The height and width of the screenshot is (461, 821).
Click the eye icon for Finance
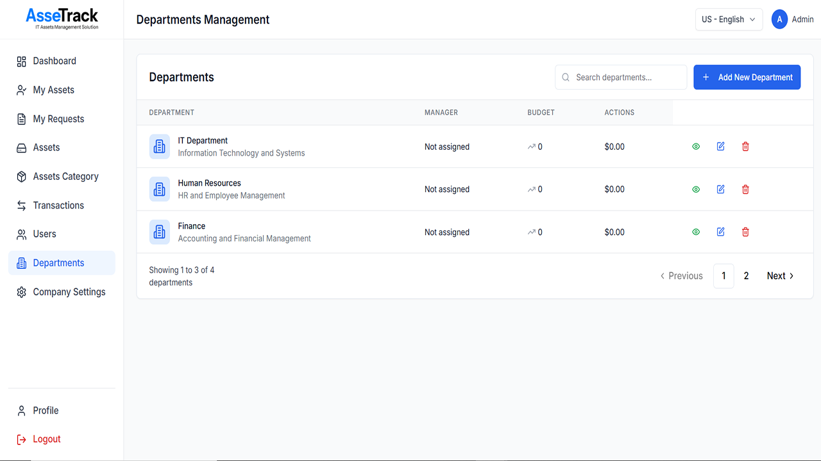696,232
